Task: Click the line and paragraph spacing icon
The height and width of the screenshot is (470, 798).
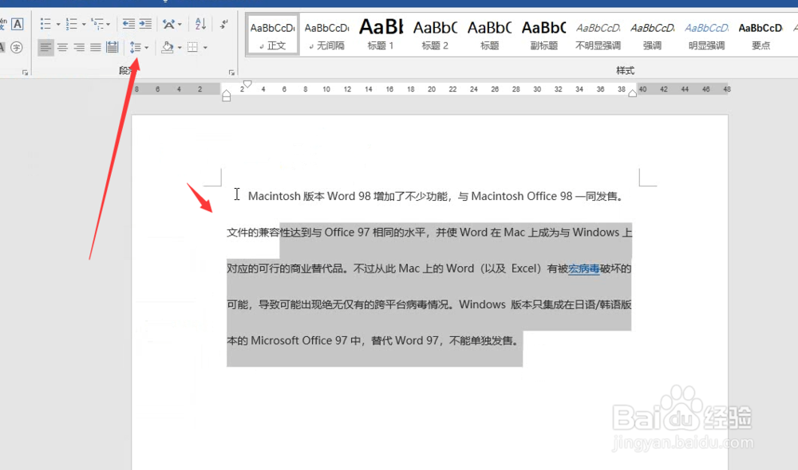Action: (x=135, y=47)
